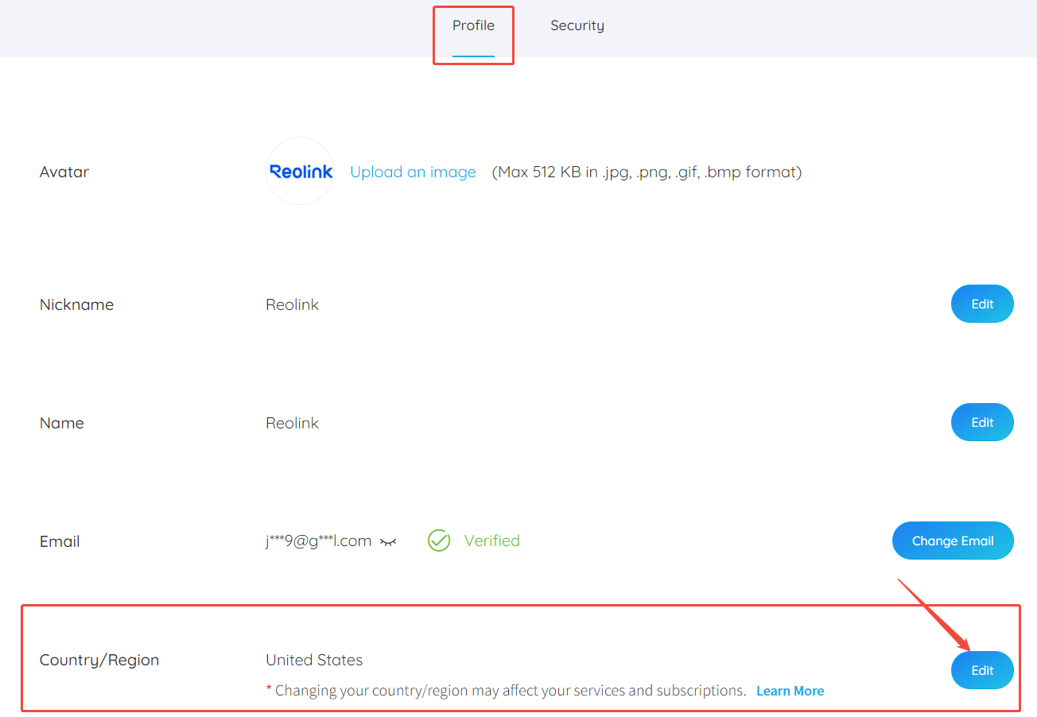Click the Reolink avatar image
Screen dimensions: 1037x717
point(300,171)
